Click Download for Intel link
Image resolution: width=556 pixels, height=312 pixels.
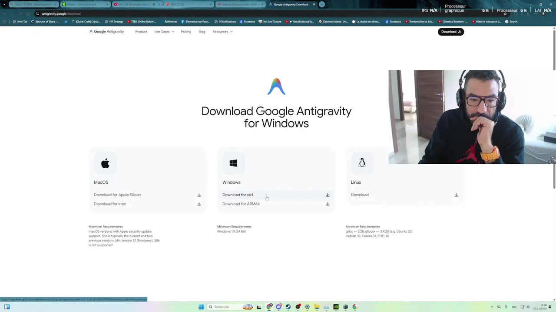pyautogui.click(x=110, y=204)
